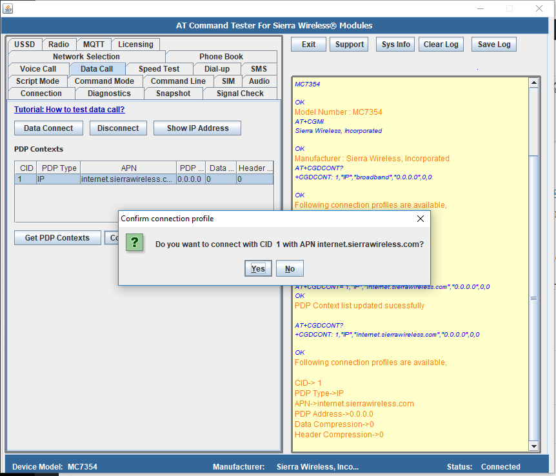The width and height of the screenshot is (556, 476).
Task: Open the Speed Test tab
Action: [159, 69]
